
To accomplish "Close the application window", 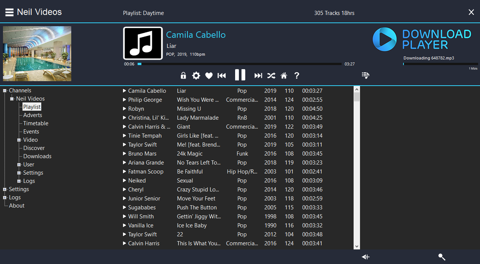I will click(x=471, y=12).
